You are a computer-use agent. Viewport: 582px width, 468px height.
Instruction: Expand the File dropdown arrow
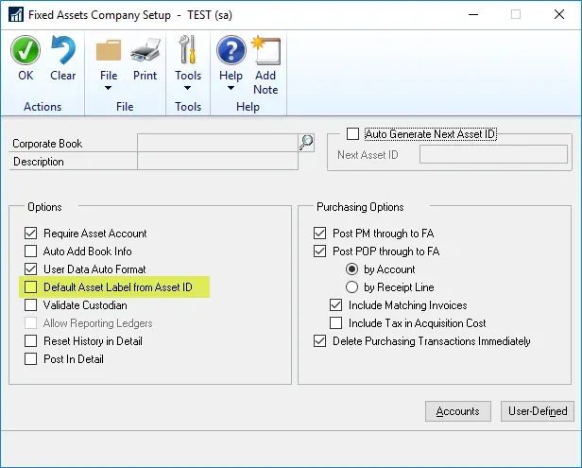click(109, 89)
